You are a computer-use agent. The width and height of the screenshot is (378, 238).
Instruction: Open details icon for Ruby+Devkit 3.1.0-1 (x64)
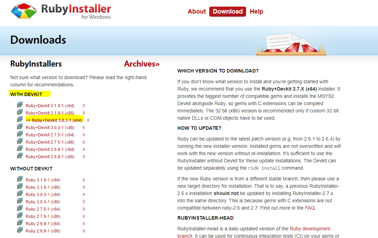click(x=84, y=106)
